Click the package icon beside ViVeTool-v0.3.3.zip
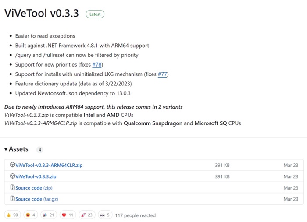 click(13, 176)
